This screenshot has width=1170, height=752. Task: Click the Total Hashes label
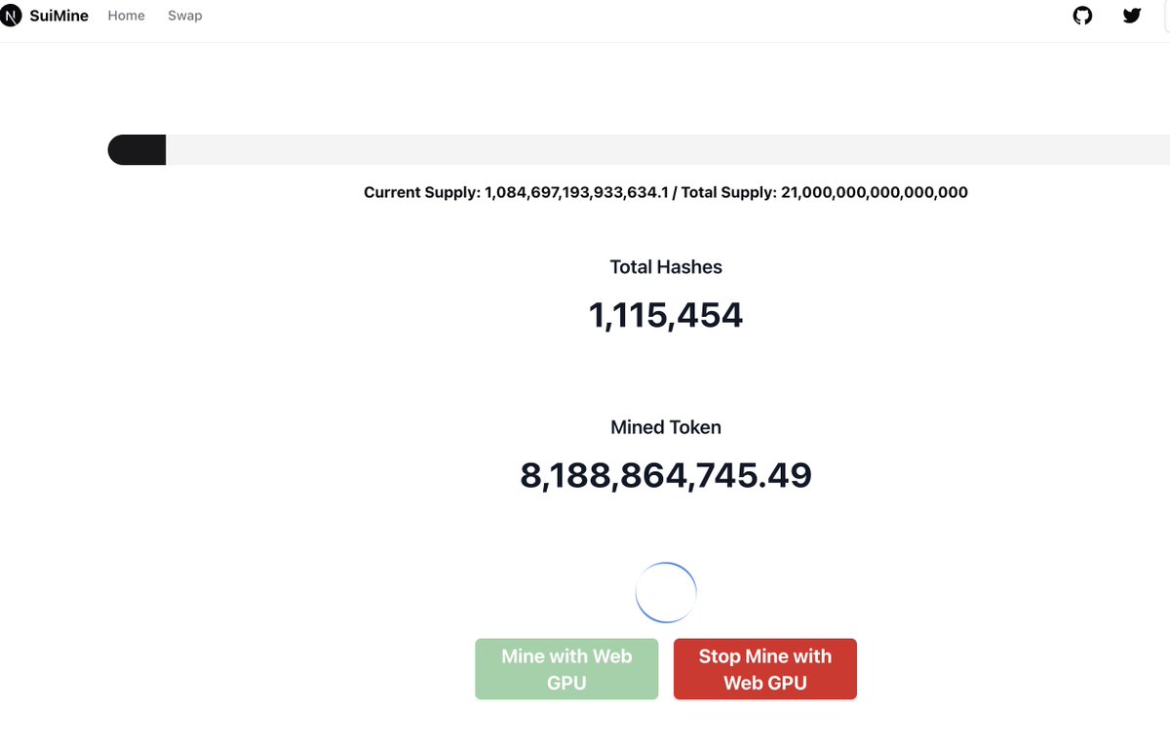666,266
